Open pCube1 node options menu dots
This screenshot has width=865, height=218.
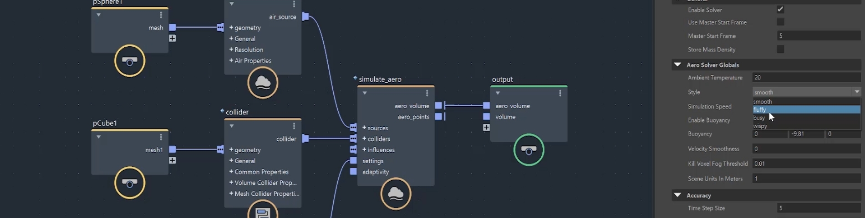coord(161,137)
